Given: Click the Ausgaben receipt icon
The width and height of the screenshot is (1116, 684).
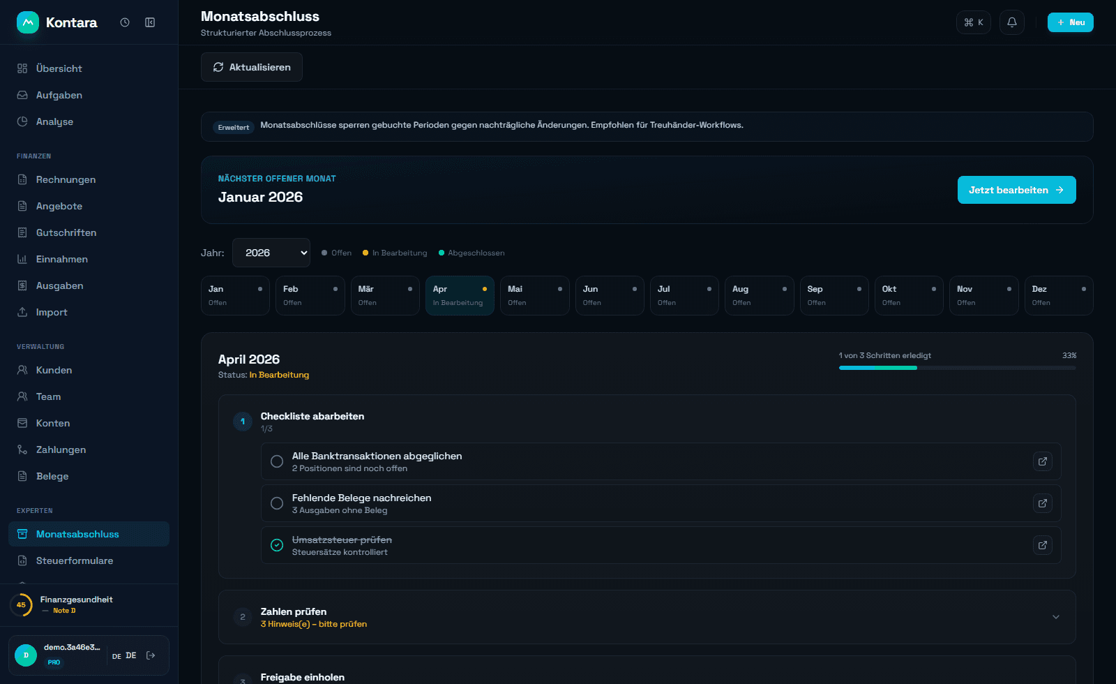Looking at the screenshot, I should (22, 285).
